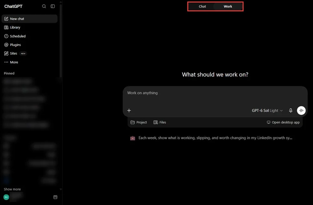Click the Open desktop app link
Viewport: 313px width, 205px height.
point(283,122)
